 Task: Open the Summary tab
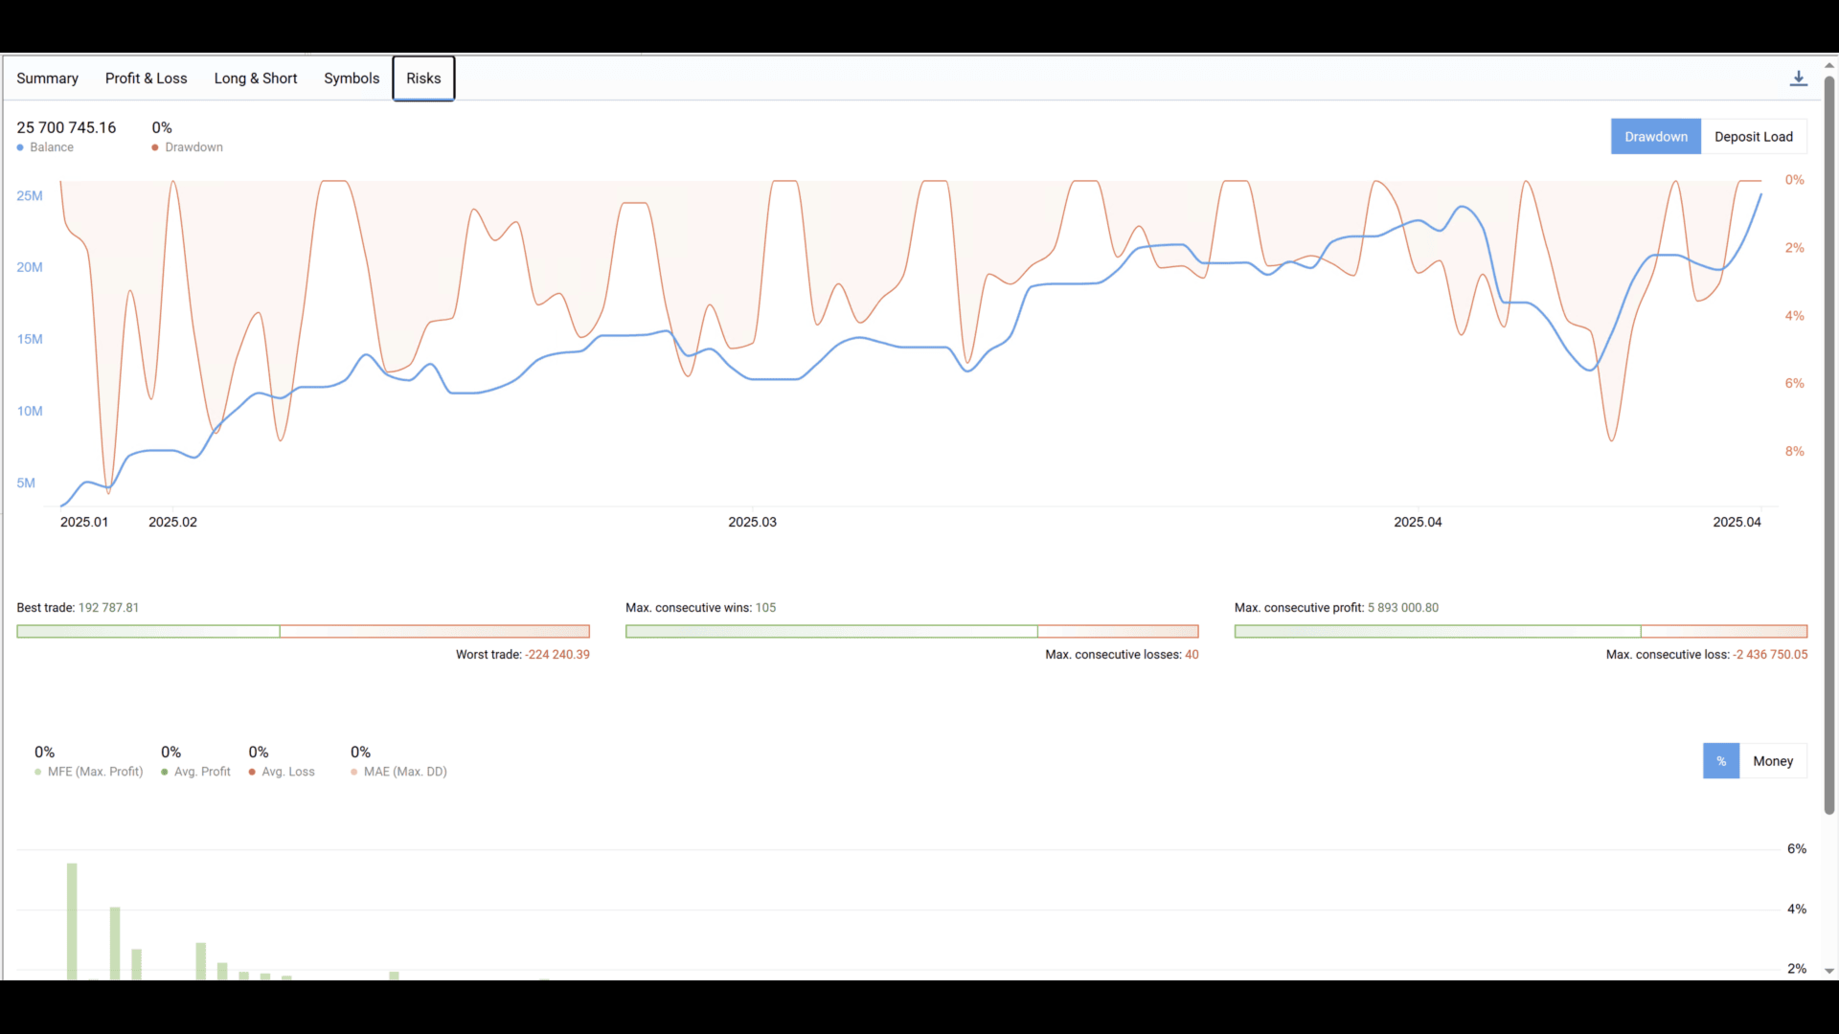click(x=47, y=79)
